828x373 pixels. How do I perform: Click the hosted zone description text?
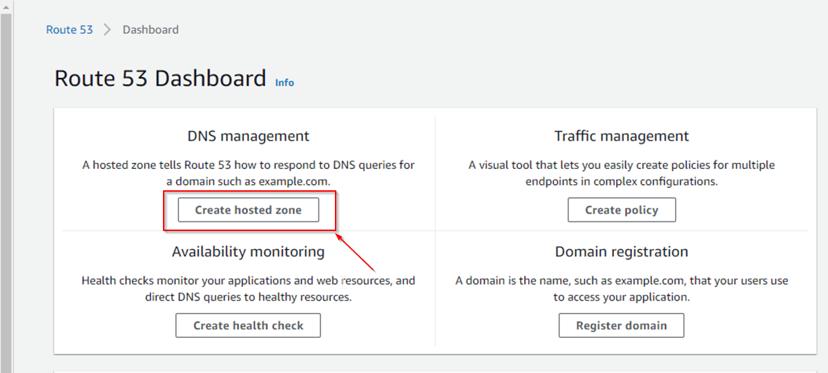[x=248, y=173]
